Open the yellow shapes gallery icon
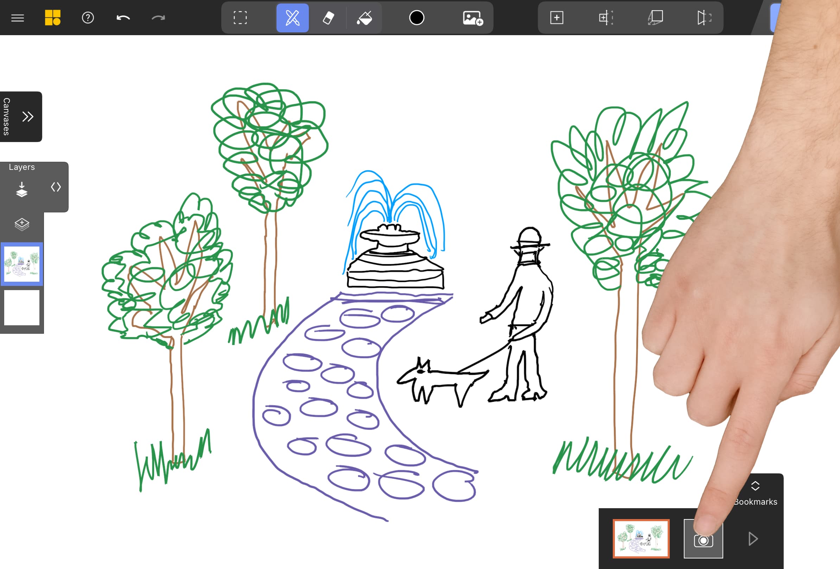 pos(52,18)
